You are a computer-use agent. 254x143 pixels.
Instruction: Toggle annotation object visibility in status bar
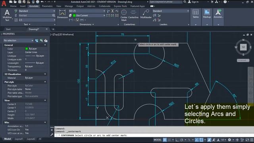coord(209,140)
